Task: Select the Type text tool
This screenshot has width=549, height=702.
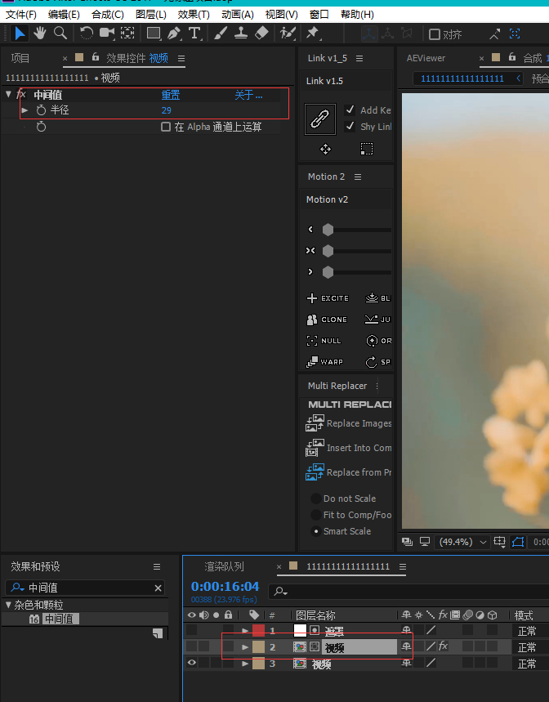Action: (x=194, y=34)
